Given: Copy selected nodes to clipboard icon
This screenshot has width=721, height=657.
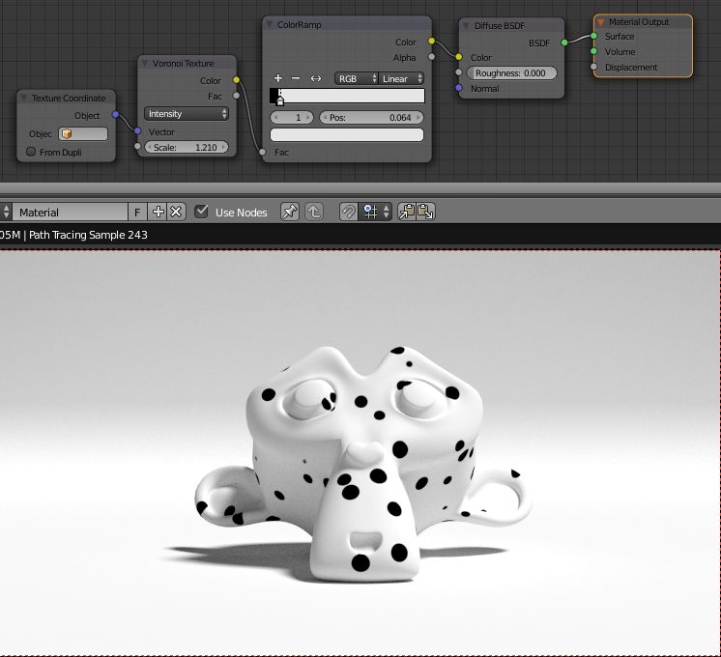Looking at the screenshot, I should [407, 212].
